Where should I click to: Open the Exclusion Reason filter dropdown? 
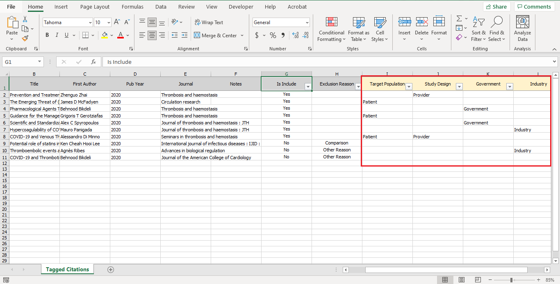358,86
